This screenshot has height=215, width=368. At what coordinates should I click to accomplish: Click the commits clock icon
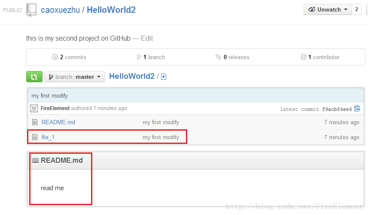pos(55,57)
